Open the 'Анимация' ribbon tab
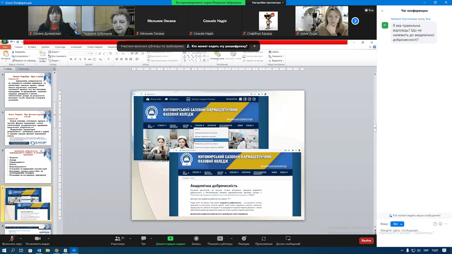452x254 pixels. point(76,47)
